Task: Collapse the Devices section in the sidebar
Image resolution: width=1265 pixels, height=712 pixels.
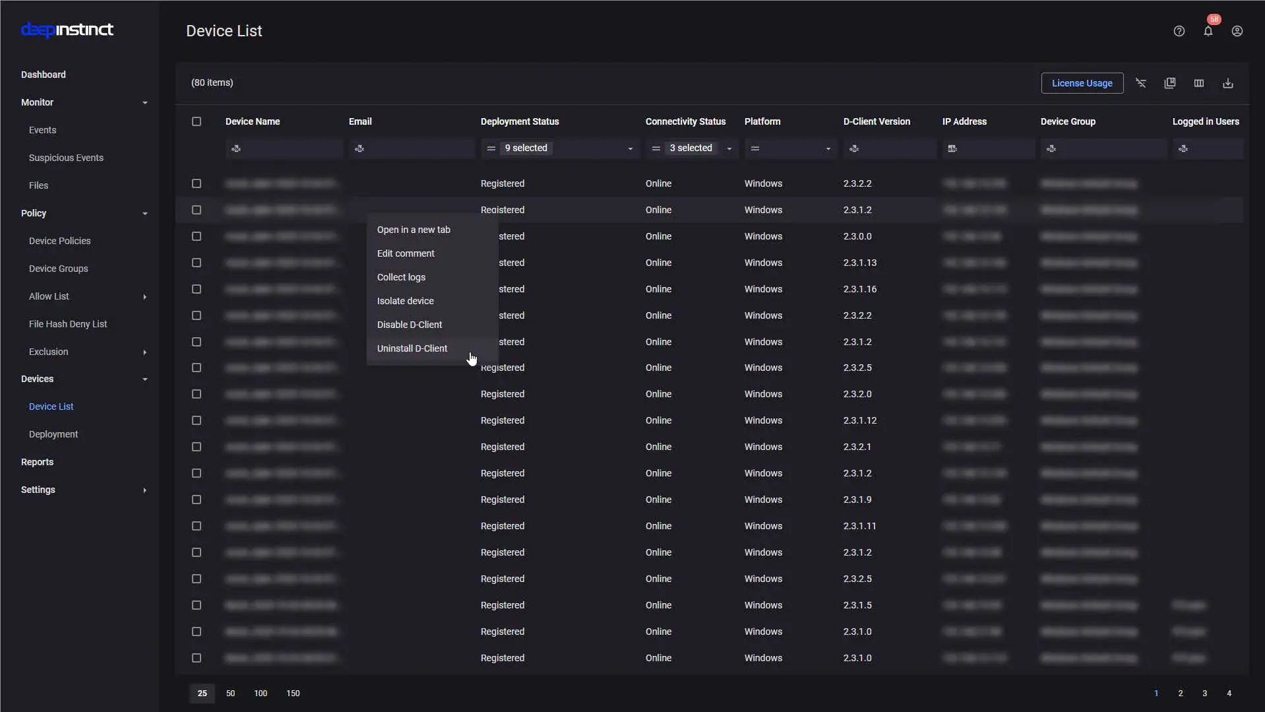Action: click(145, 379)
